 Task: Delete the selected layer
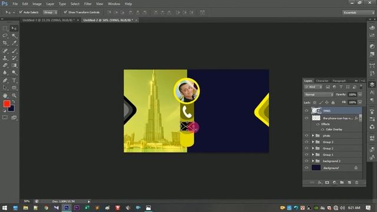pyautogui.click(x=357, y=183)
